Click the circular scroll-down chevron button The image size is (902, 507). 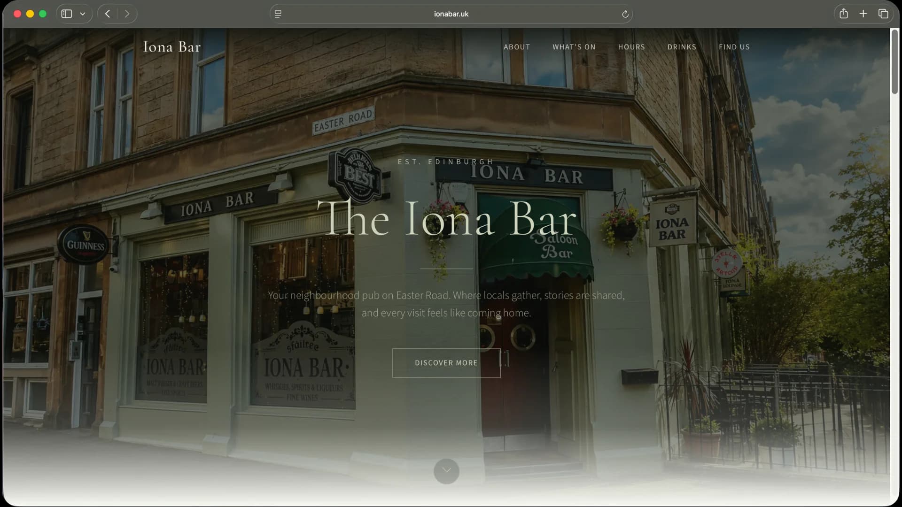tap(446, 471)
